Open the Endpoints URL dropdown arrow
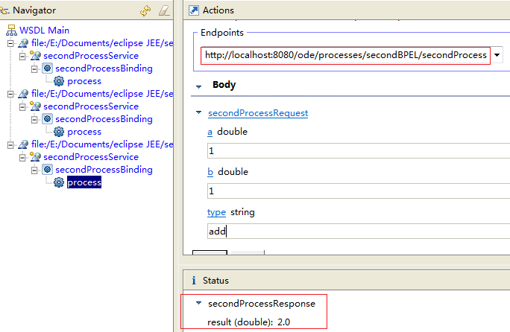 (x=497, y=55)
